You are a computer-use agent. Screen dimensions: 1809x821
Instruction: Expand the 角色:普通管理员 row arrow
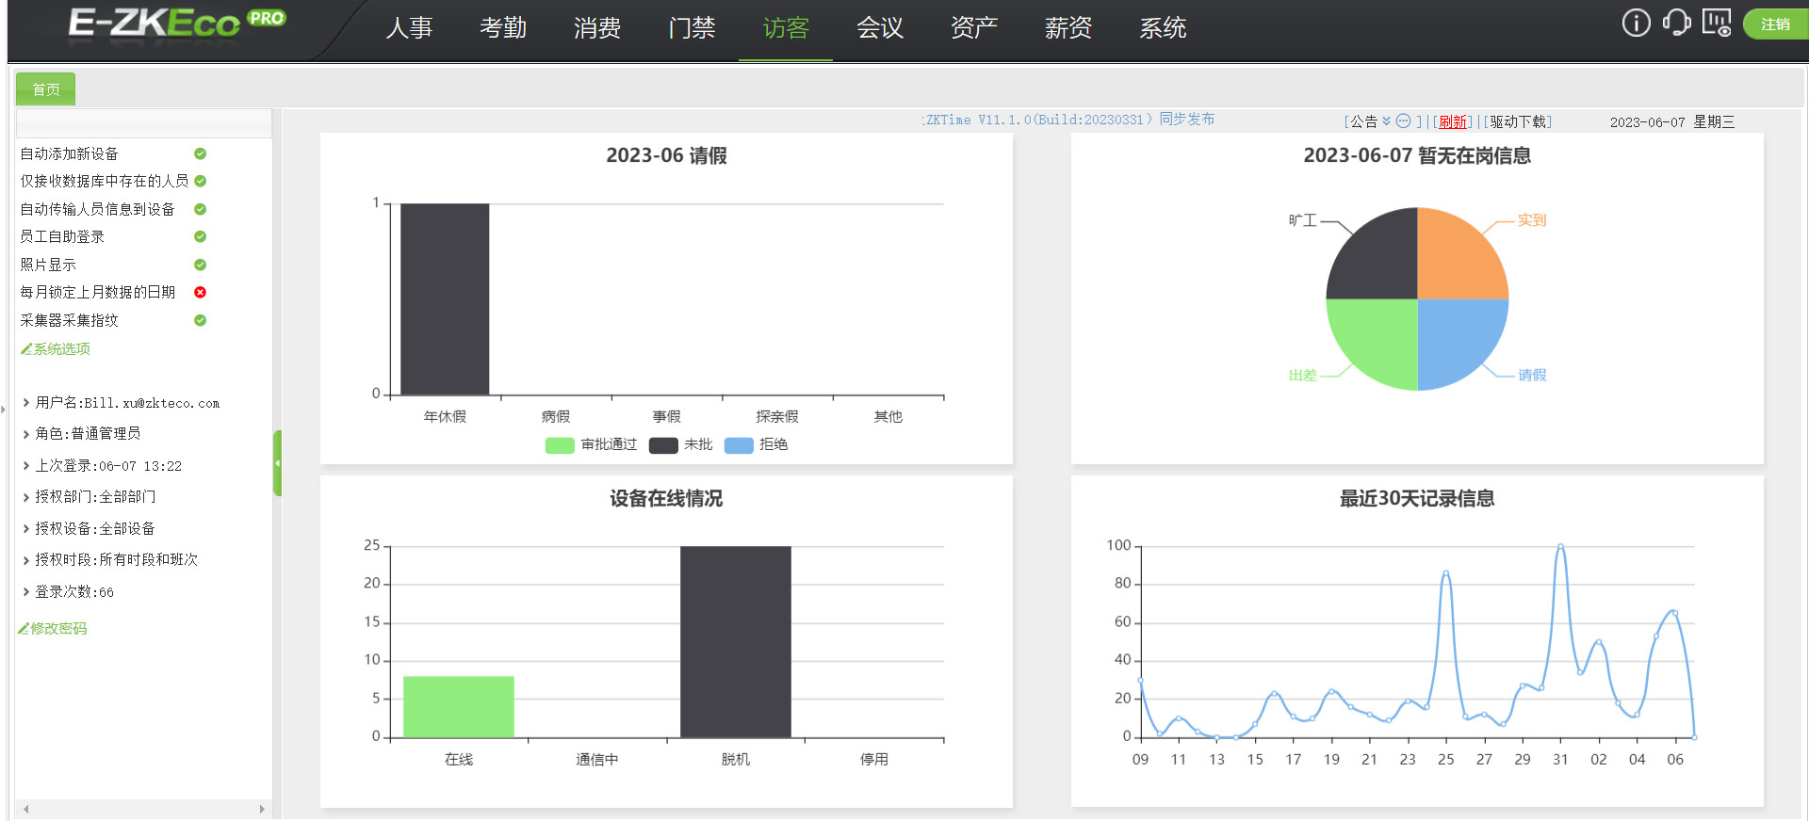pos(25,434)
